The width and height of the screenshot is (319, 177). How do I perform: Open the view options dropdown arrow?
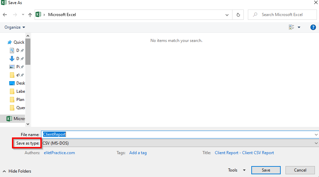tap(299, 27)
